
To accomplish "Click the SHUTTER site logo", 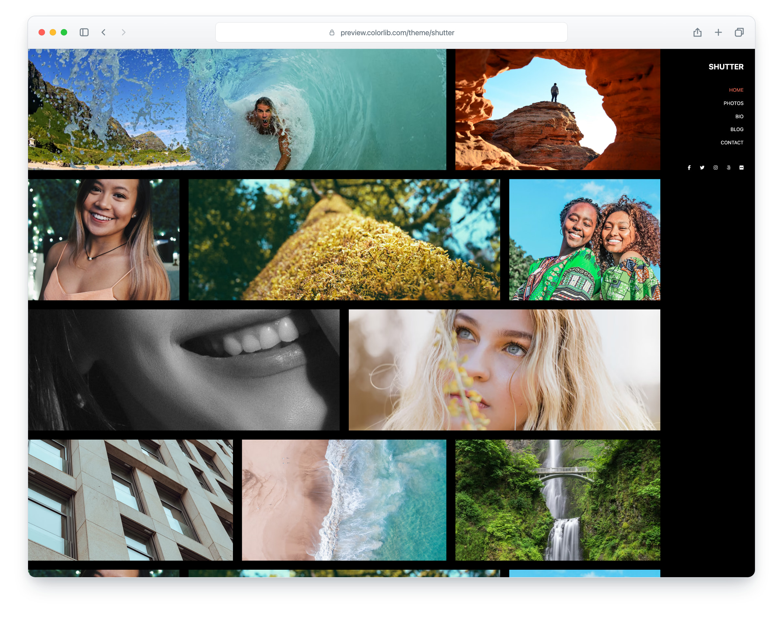I will pyautogui.click(x=726, y=67).
